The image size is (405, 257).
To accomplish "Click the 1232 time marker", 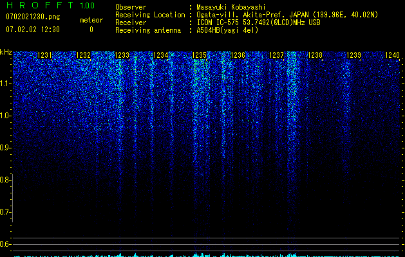I will 84,55.
